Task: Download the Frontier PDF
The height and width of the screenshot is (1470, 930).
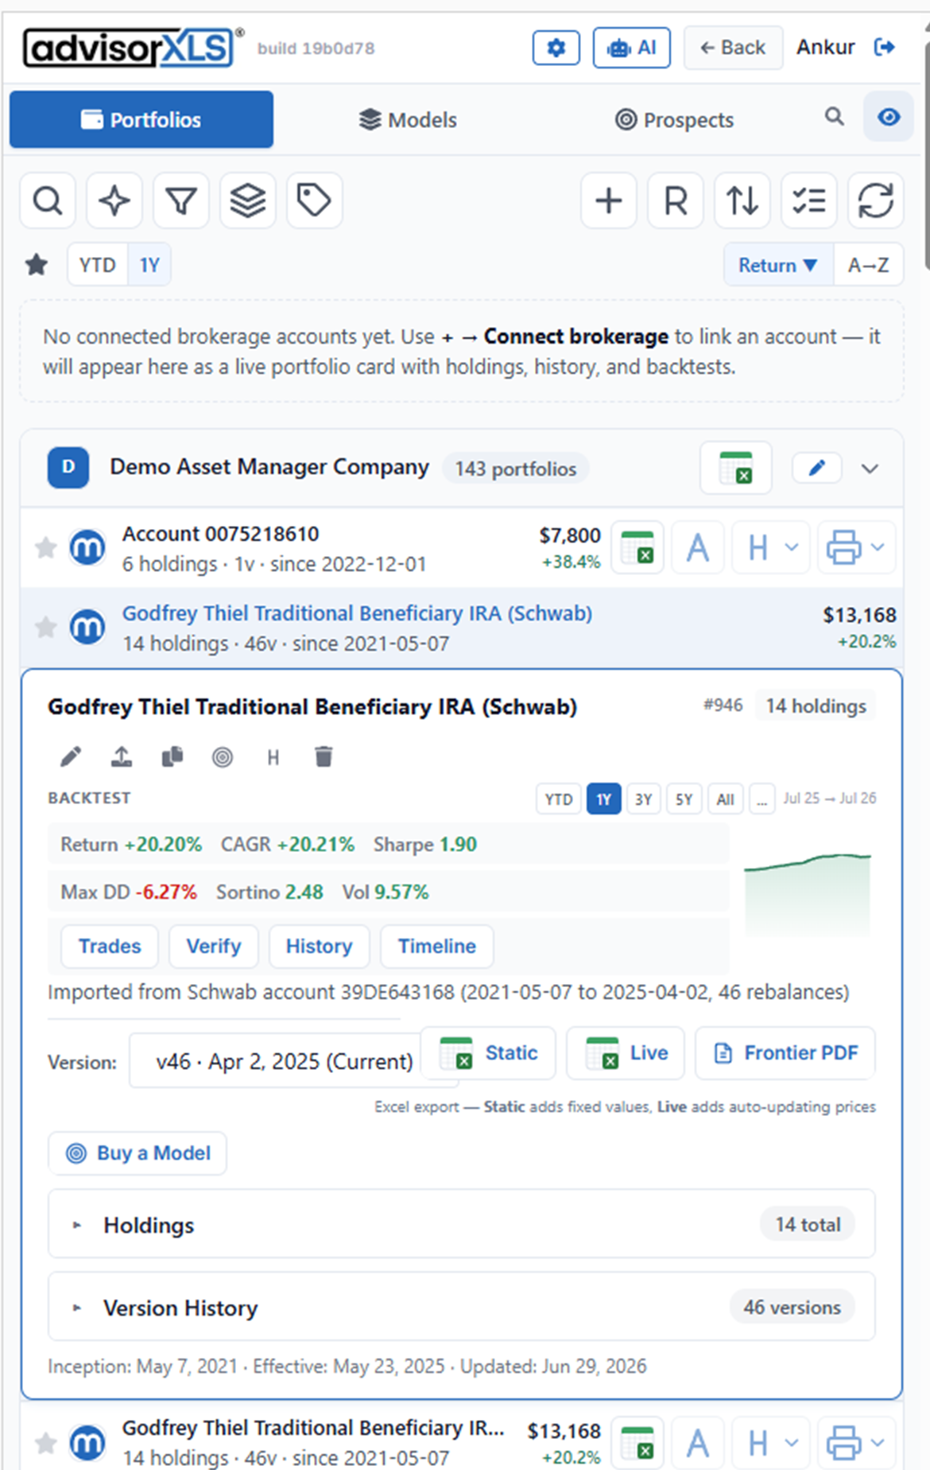Action: pos(785,1053)
